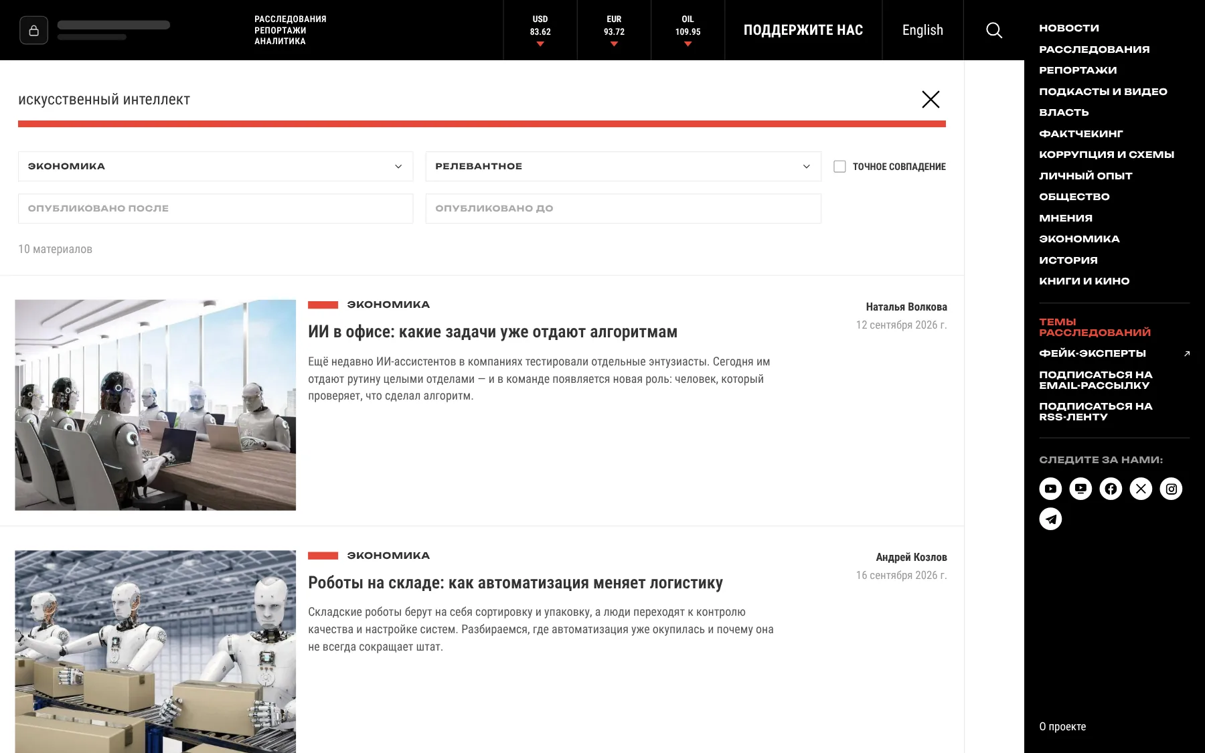Click the office robots article thumbnail
The height and width of the screenshot is (753, 1205).
(155, 405)
